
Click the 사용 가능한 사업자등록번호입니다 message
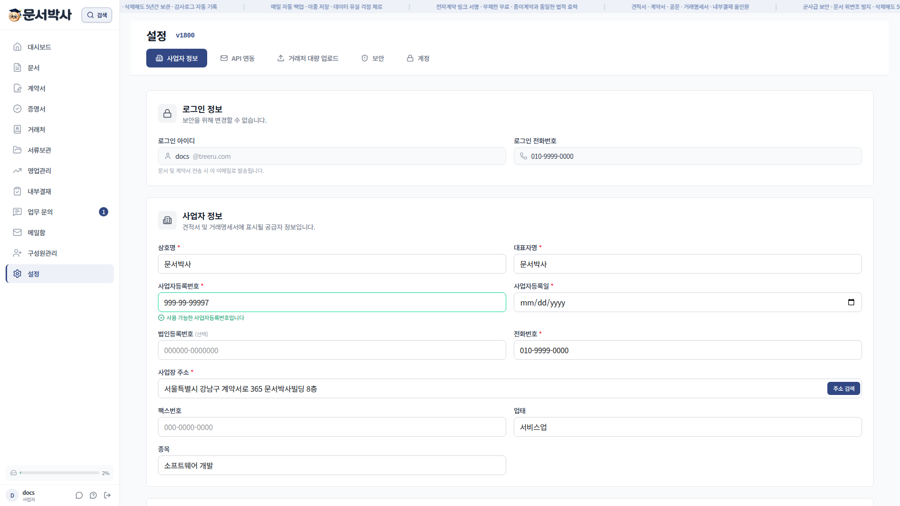[201, 318]
